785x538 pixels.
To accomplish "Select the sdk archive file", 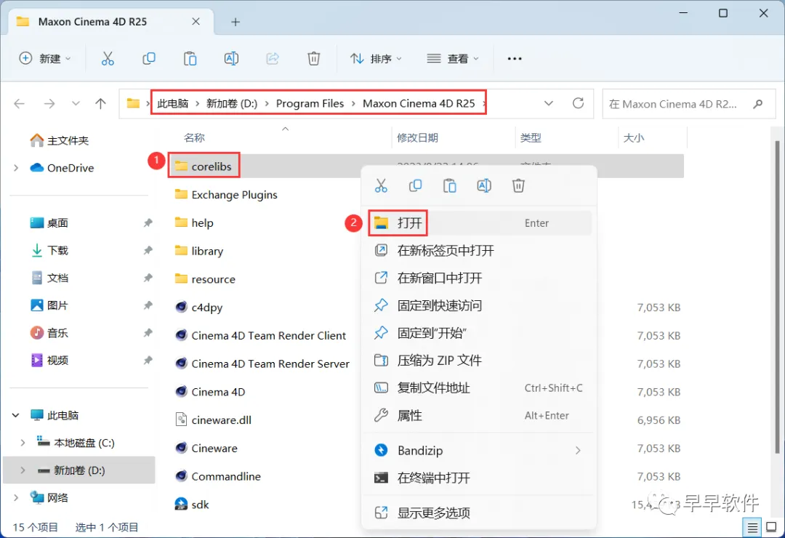I will 192,505.
